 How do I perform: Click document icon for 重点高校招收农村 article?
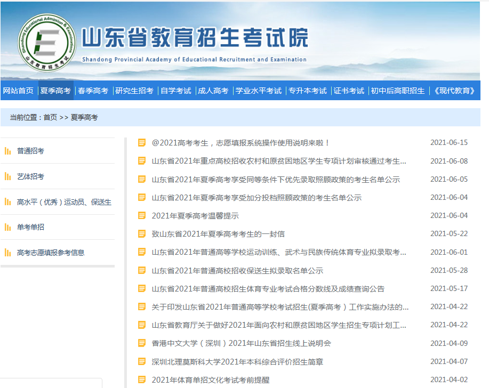(x=142, y=161)
